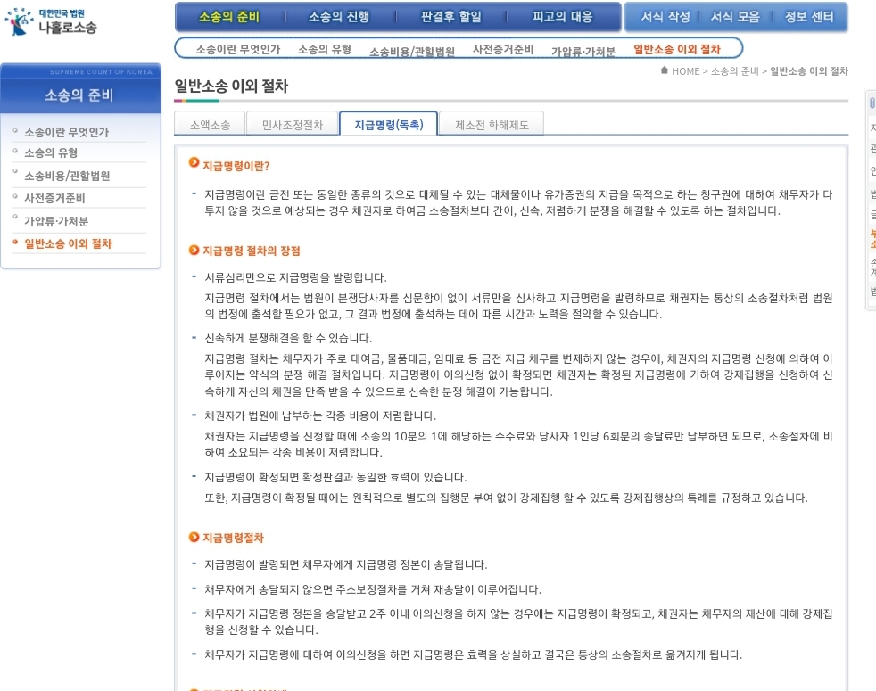
Task: Click the orange arrow icon beside 지급명령이란?
Action: coord(194,162)
